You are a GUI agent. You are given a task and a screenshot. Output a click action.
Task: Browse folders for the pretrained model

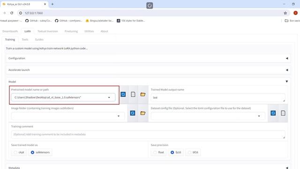tap(143, 94)
